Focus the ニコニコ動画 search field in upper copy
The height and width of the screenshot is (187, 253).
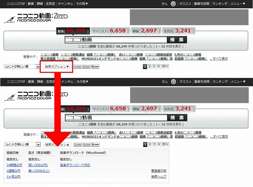point(116,40)
